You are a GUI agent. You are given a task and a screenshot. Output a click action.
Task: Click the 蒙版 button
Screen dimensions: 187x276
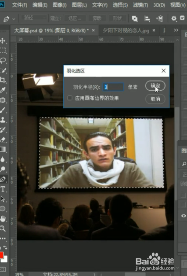pyautogui.click(x=97, y=18)
